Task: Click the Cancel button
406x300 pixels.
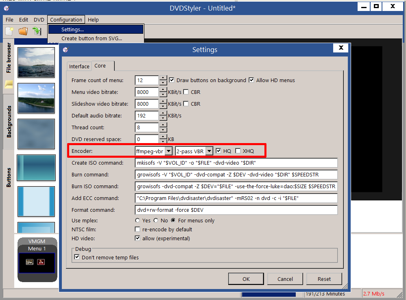Action: 285,279
